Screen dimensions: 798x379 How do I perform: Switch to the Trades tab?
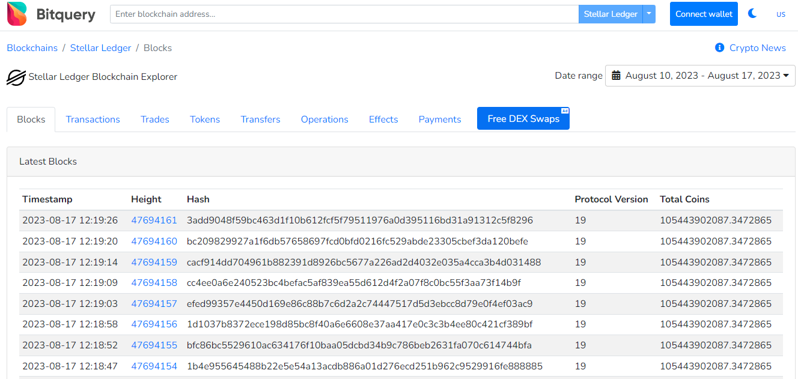pyautogui.click(x=155, y=120)
